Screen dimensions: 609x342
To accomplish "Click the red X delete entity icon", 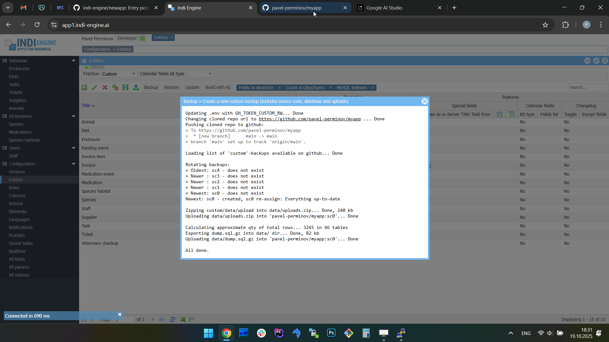I will click(105, 88).
